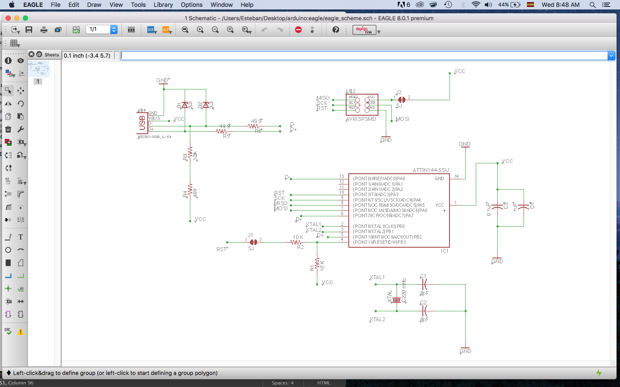Open the CAM processor icon
Screen dimensions: 620x387
[x=58, y=30]
